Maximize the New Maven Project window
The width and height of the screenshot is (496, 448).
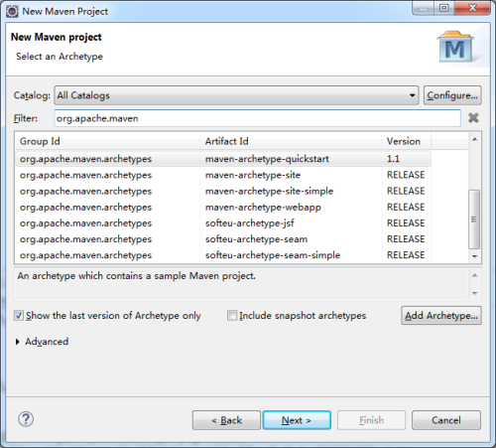[x=444, y=8]
